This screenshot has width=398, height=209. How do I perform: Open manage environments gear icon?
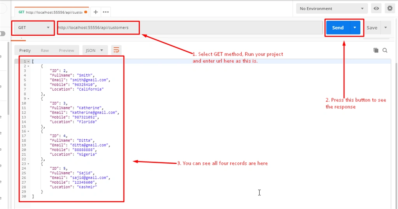[390, 9]
